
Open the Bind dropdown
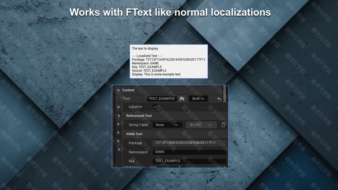(x=198, y=99)
